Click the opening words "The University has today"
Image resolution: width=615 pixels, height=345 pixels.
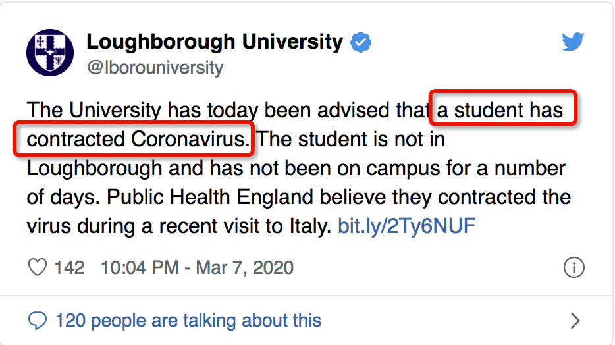[x=142, y=110]
